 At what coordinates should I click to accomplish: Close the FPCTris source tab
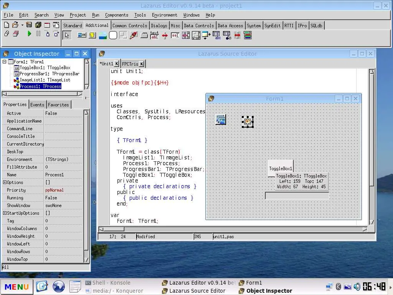pyautogui.click(x=142, y=64)
